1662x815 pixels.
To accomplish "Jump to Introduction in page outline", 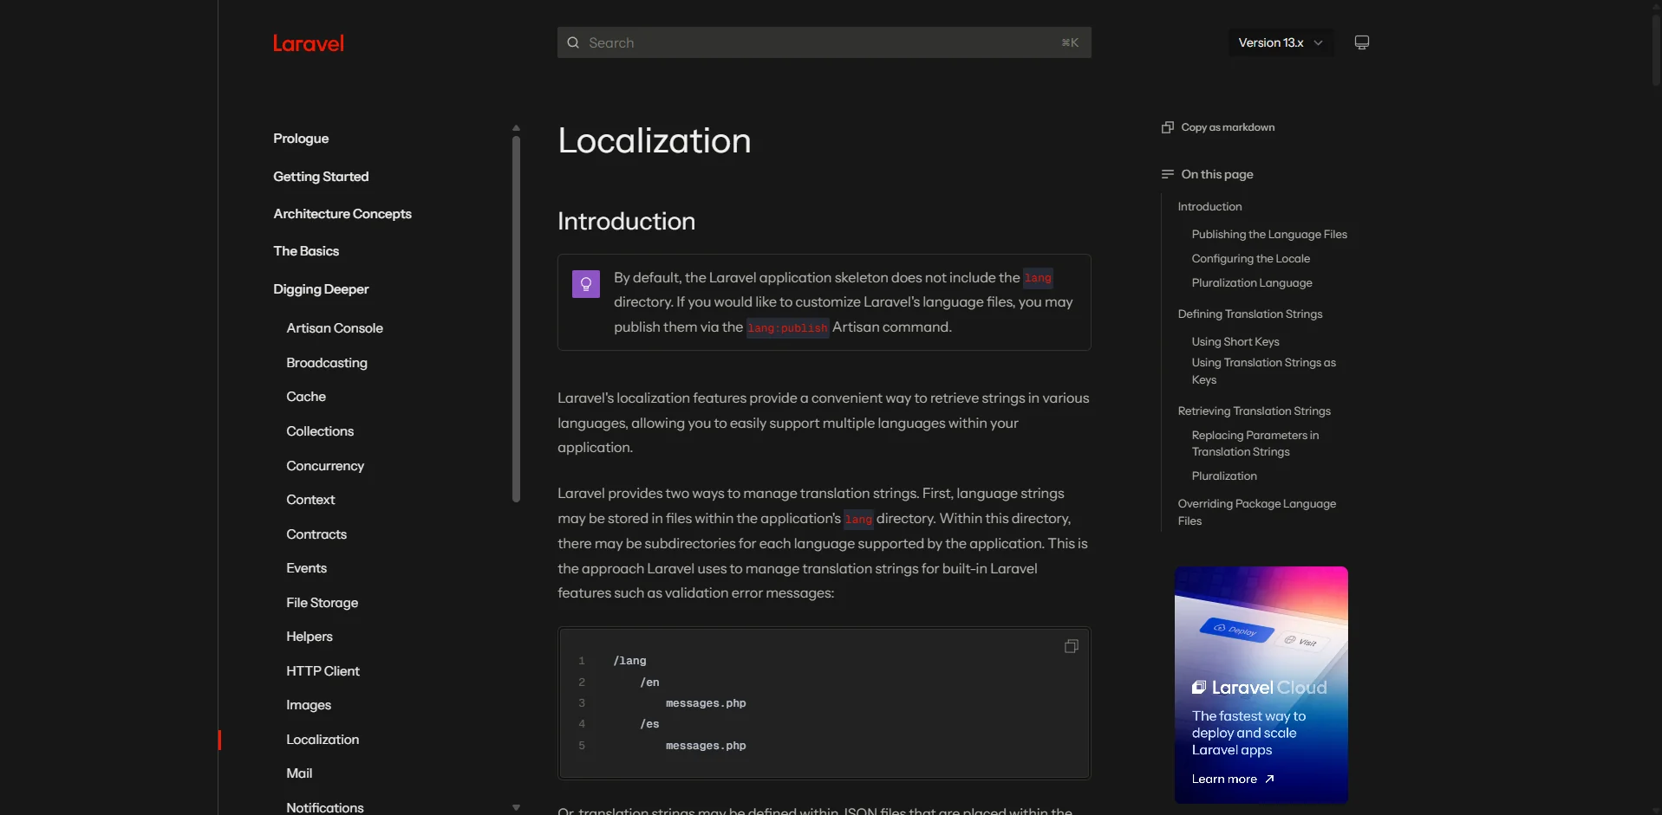I will tap(1209, 207).
